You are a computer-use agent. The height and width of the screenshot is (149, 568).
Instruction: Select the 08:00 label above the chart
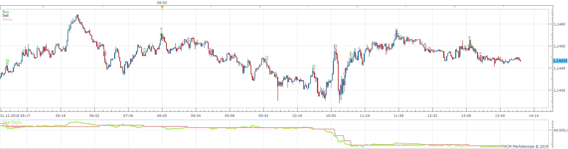point(162,3)
